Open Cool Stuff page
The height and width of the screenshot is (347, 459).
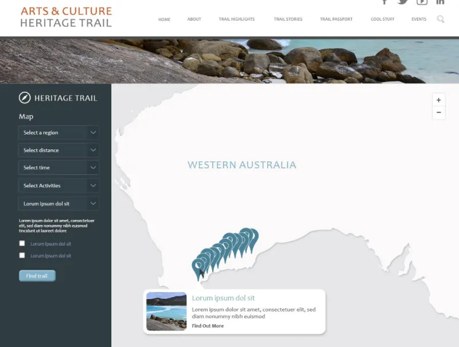click(x=382, y=19)
